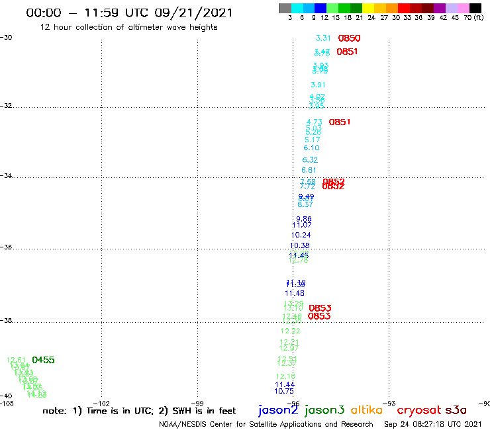This screenshot has height=430, width=490.
Task: Click the '-32' latitude axis label
Action: 6,106
